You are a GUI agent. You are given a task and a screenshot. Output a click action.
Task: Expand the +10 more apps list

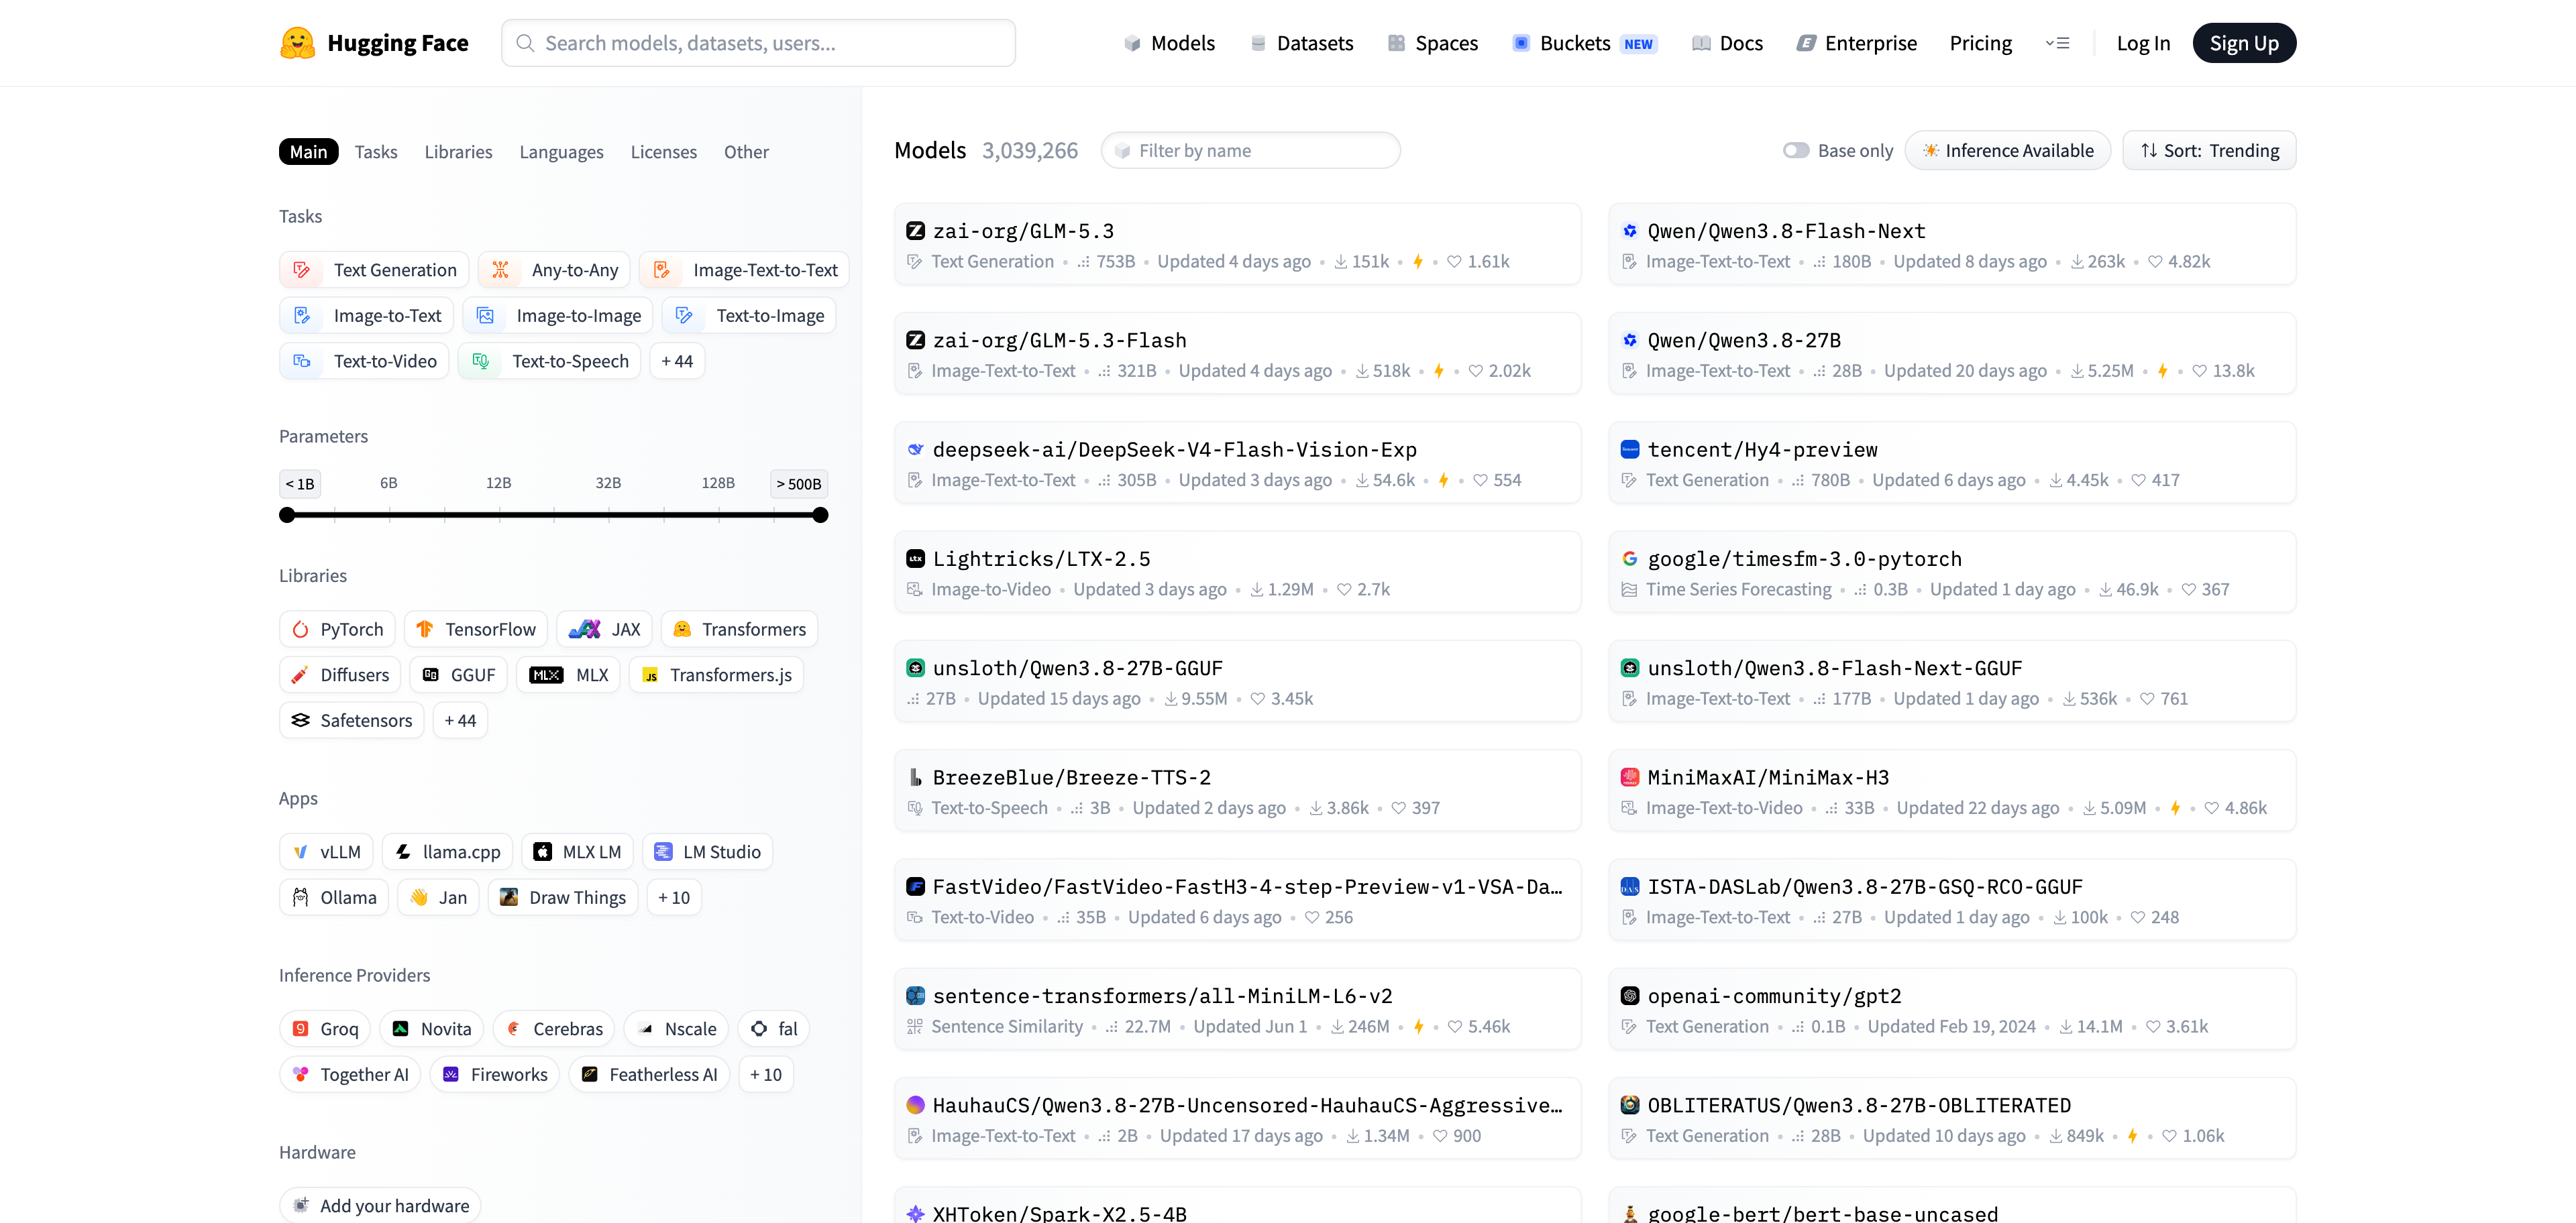click(x=674, y=897)
